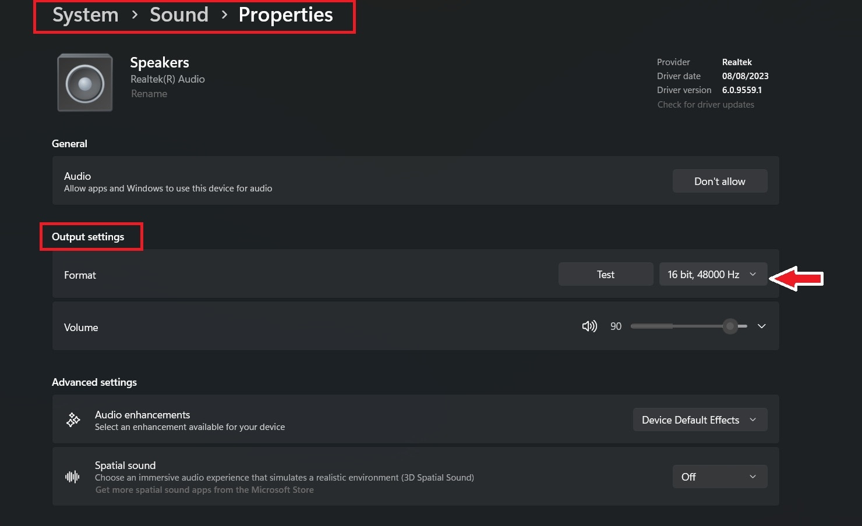Select the Audio enhancements sparkle icon

(x=72, y=420)
